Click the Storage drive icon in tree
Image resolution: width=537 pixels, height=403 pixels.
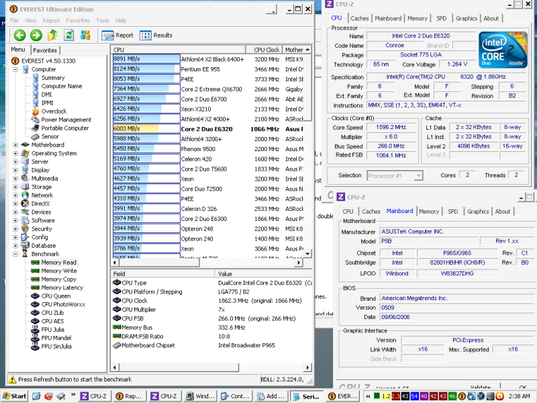(x=25, y=187)
